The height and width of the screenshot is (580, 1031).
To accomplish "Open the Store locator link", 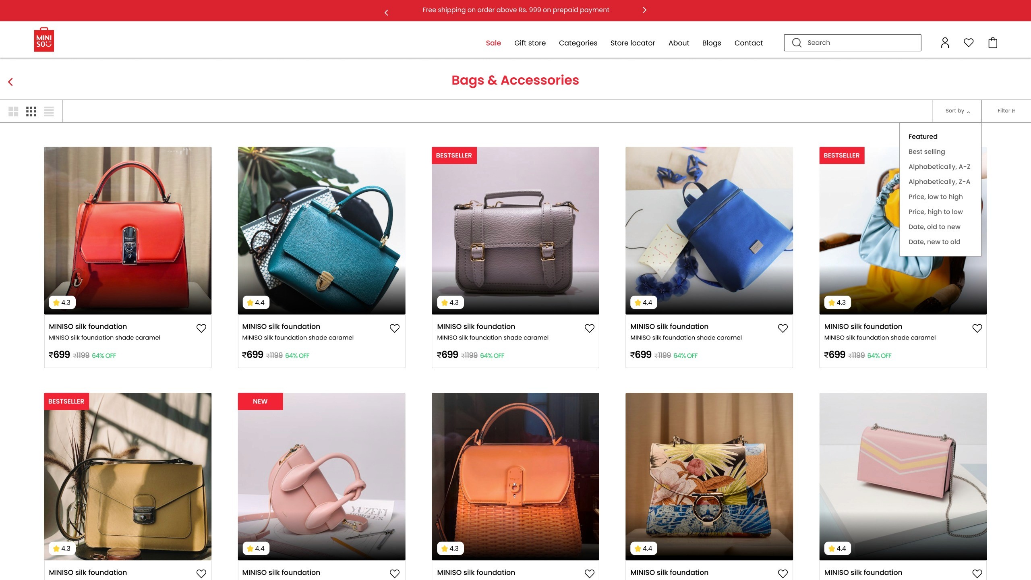I will pyautogui.click(x=633, y=43).
